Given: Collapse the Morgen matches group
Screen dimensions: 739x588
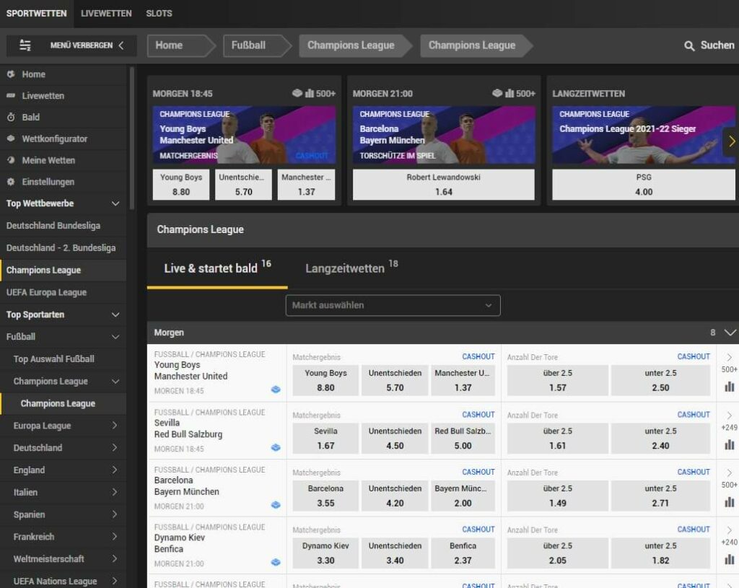Looking at the screenshot, I should click(x=730, y=333).
